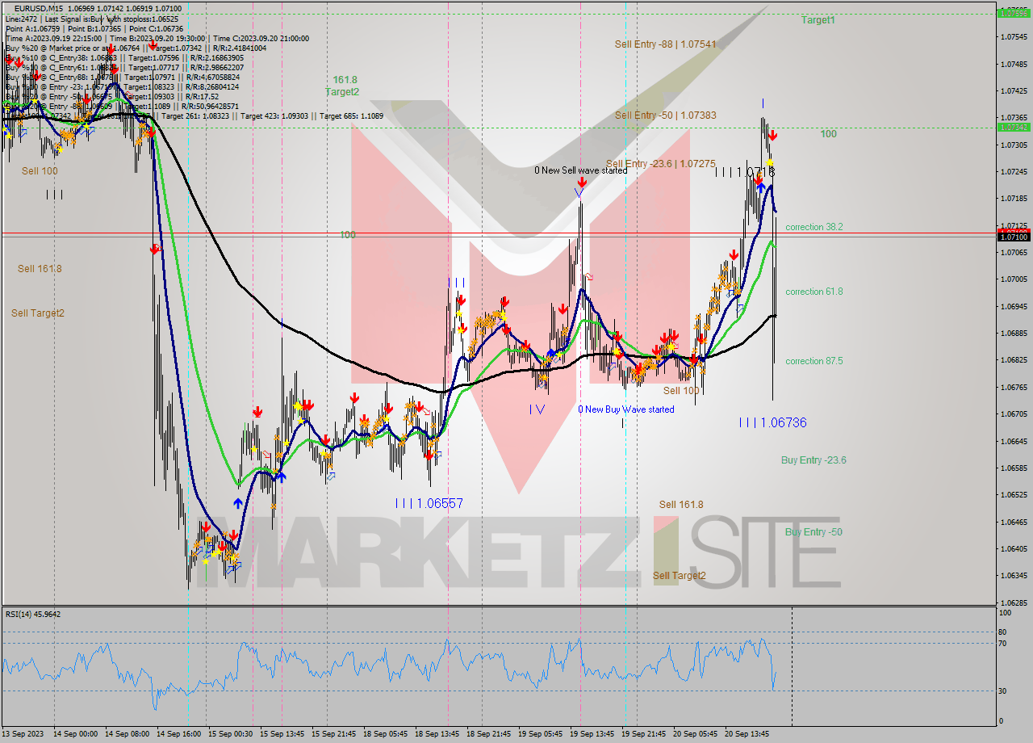Image resolution: width=1033 pixels, height=743 pixels.
Task: Click the RSI(14) 45.9642 indicator label
Action: click(x=33, y=614)
